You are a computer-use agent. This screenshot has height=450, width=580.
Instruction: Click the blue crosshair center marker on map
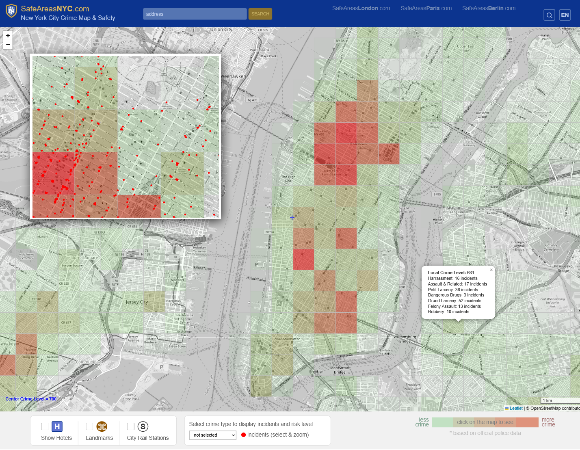292,217
